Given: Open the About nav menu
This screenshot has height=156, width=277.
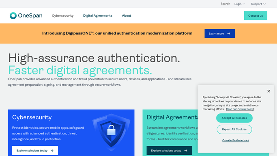Looking at the screenshot, I should coord(127,15).
